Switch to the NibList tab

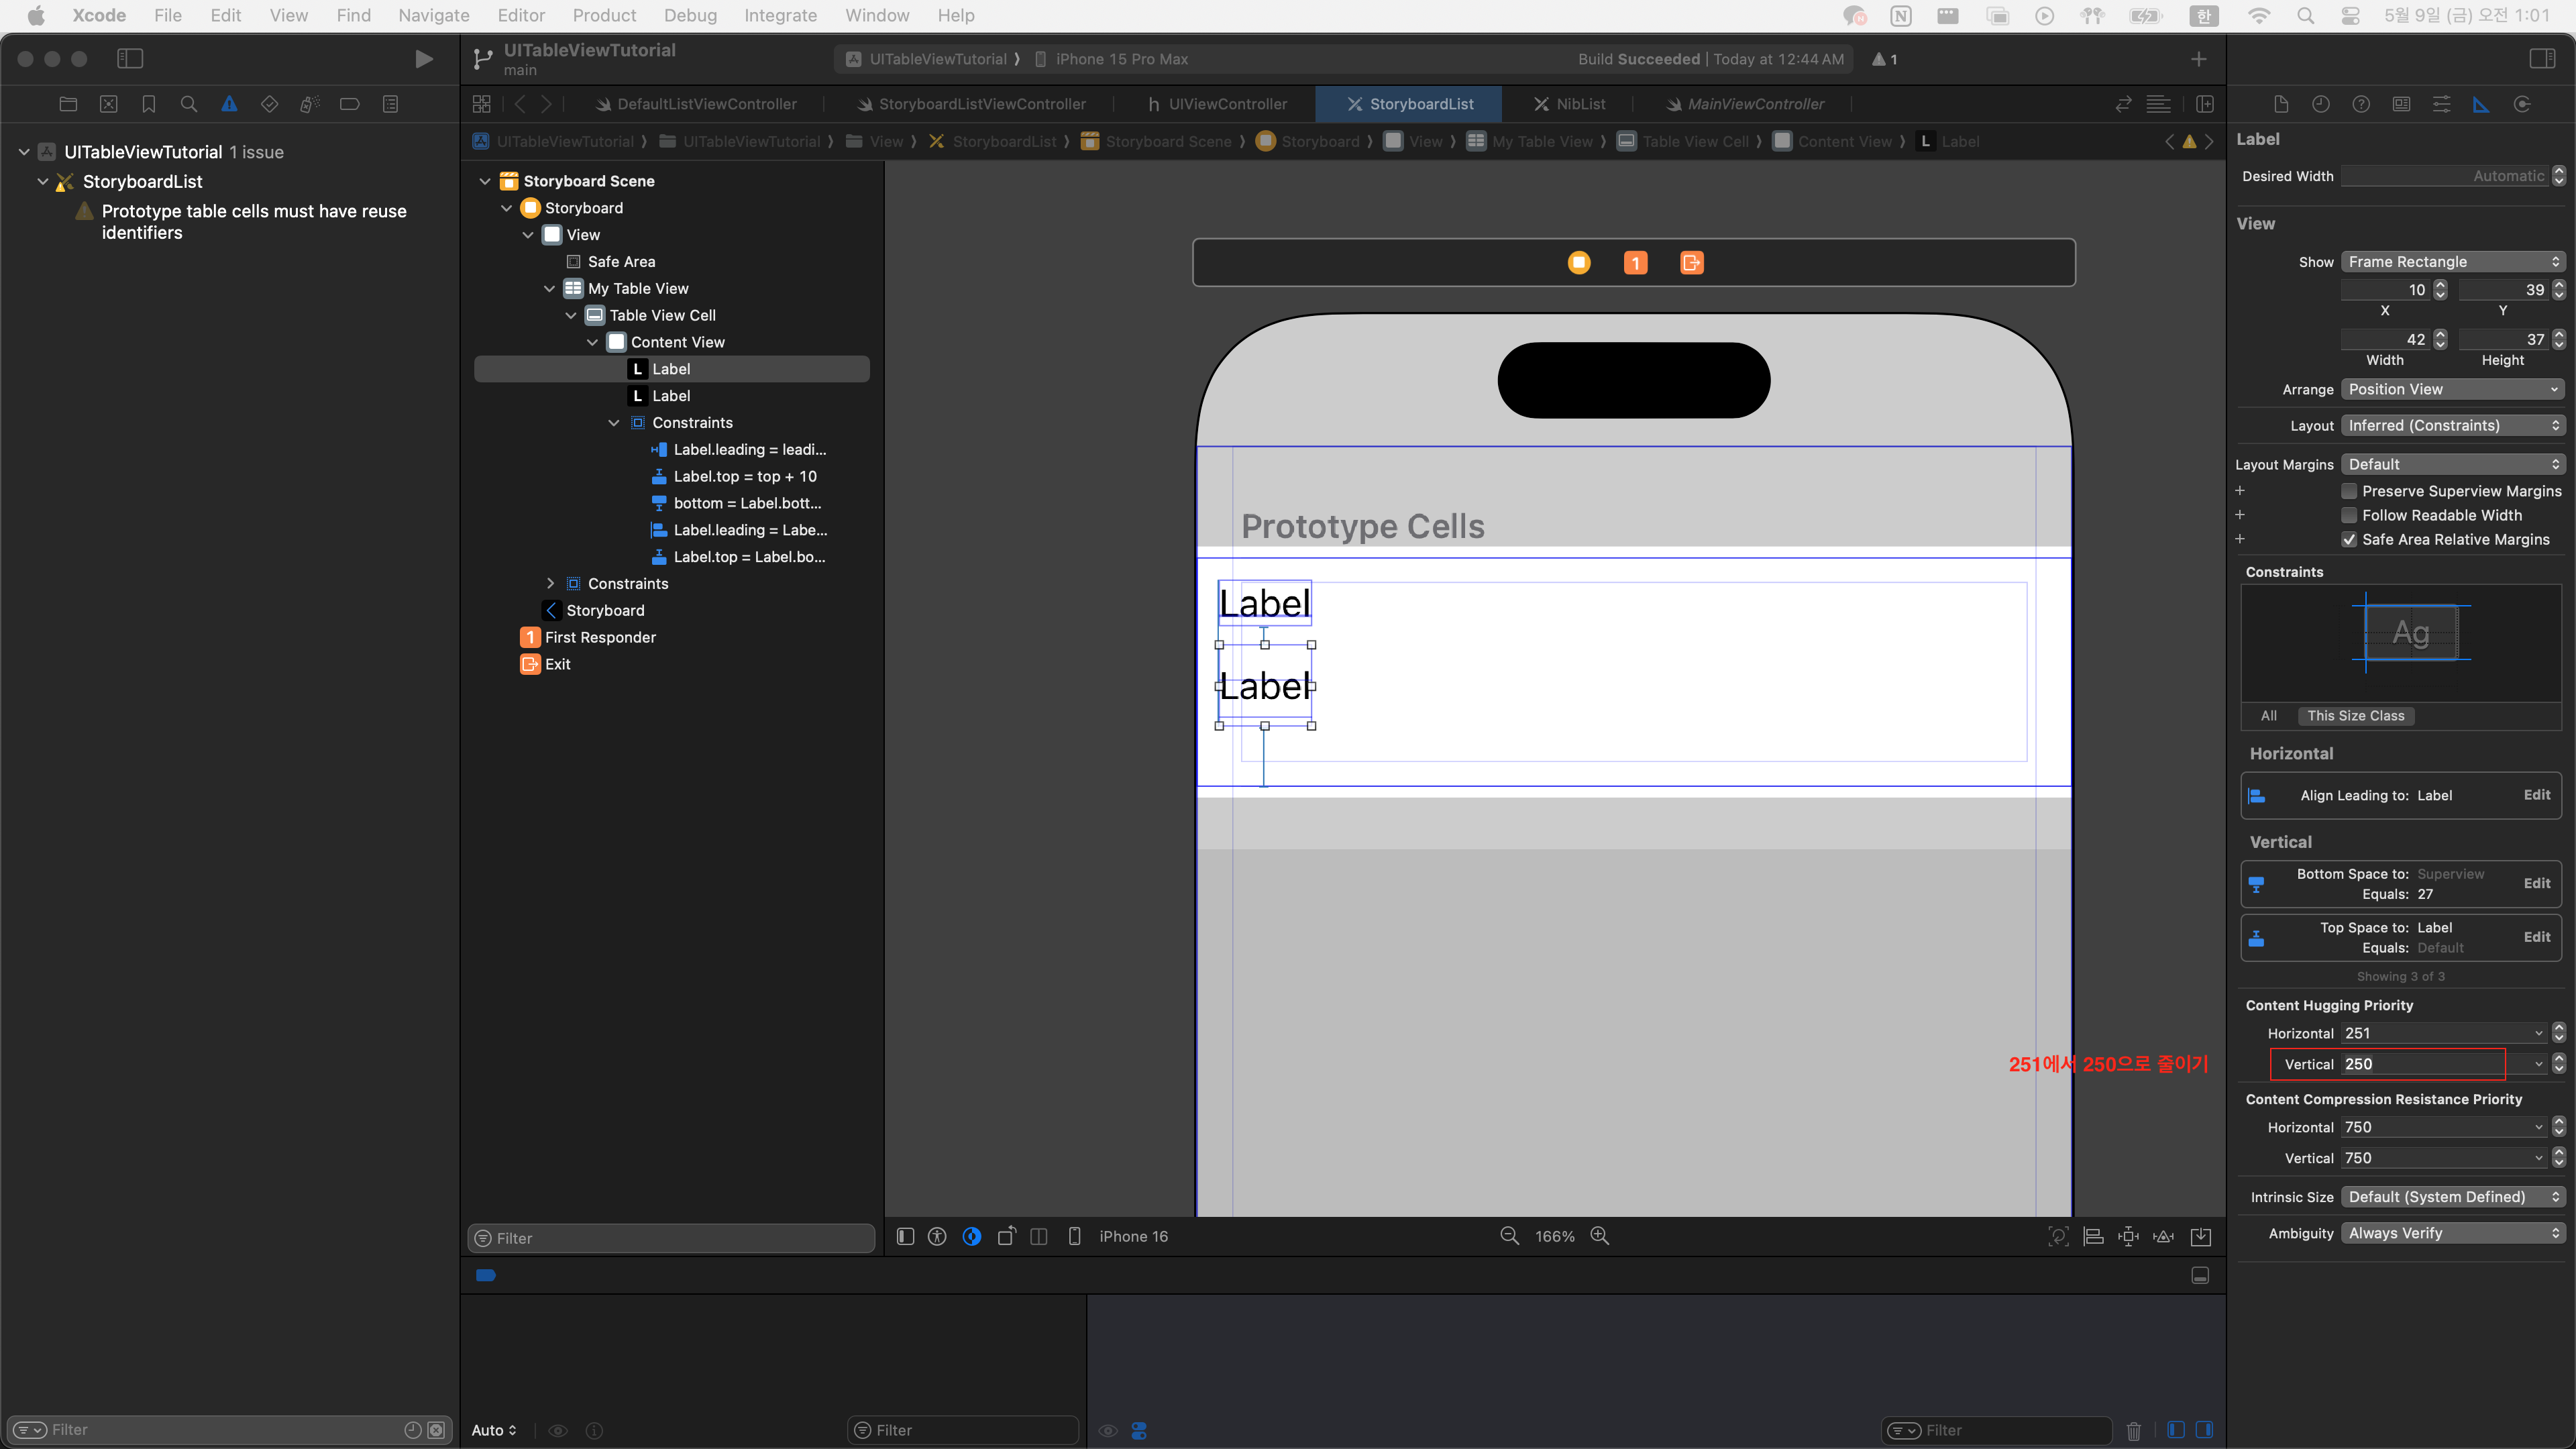(x=1570, y=104)
